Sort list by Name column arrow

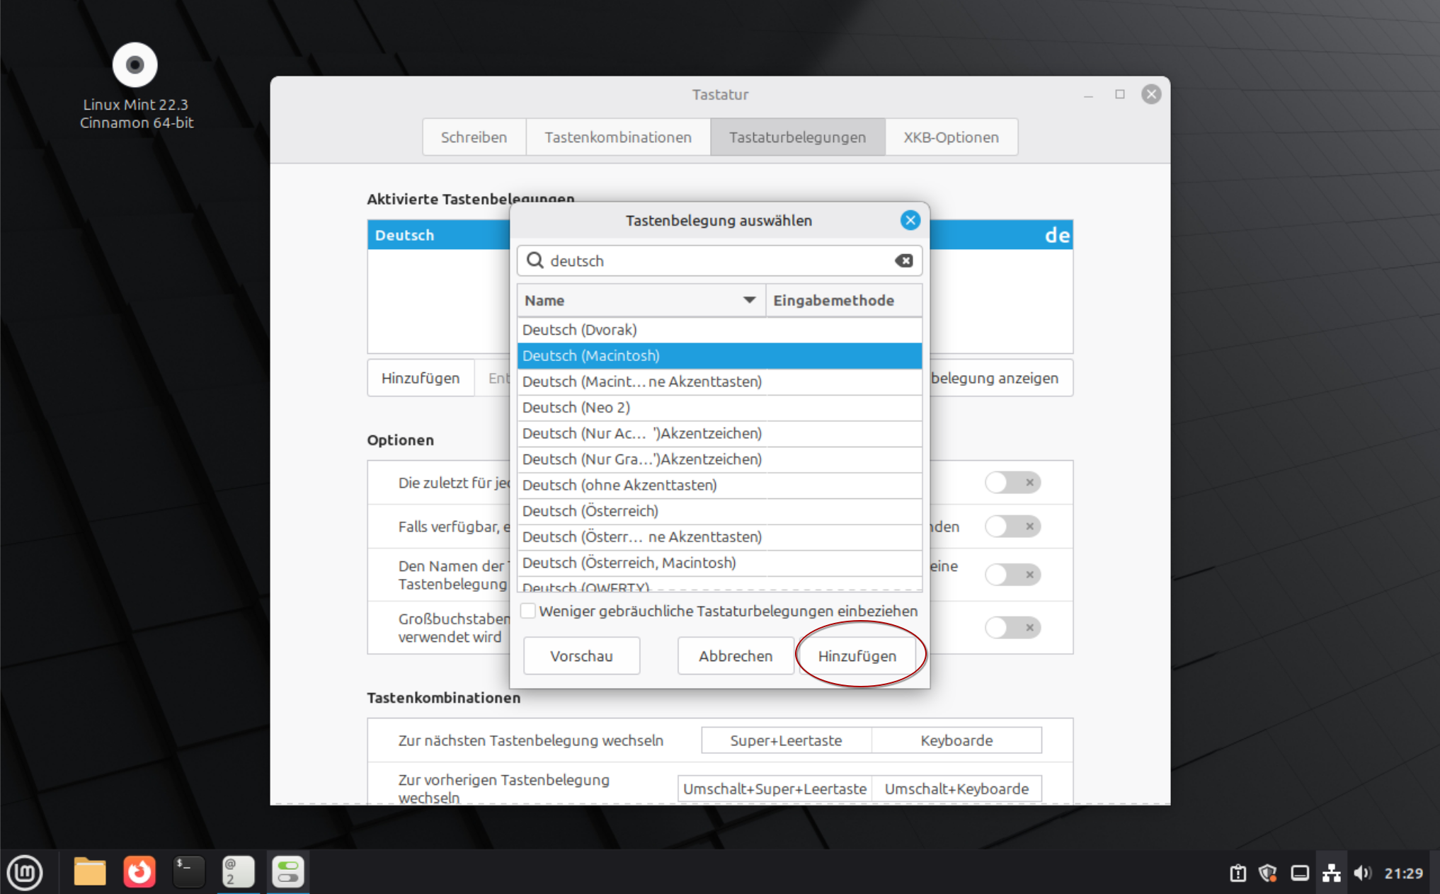tap(749, 300)
